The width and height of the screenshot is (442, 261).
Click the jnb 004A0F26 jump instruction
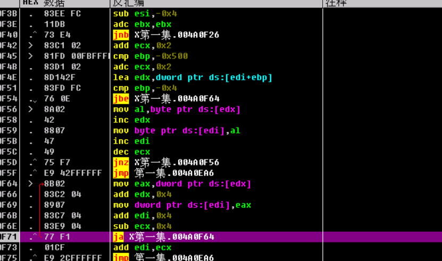point(166,35)
